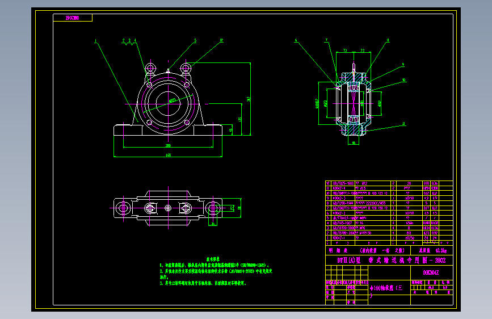Image resolution: width=492 pixels, height=319 pixels.
Task: Click part balloon number 10 in section view
Action: pos(404,80)
